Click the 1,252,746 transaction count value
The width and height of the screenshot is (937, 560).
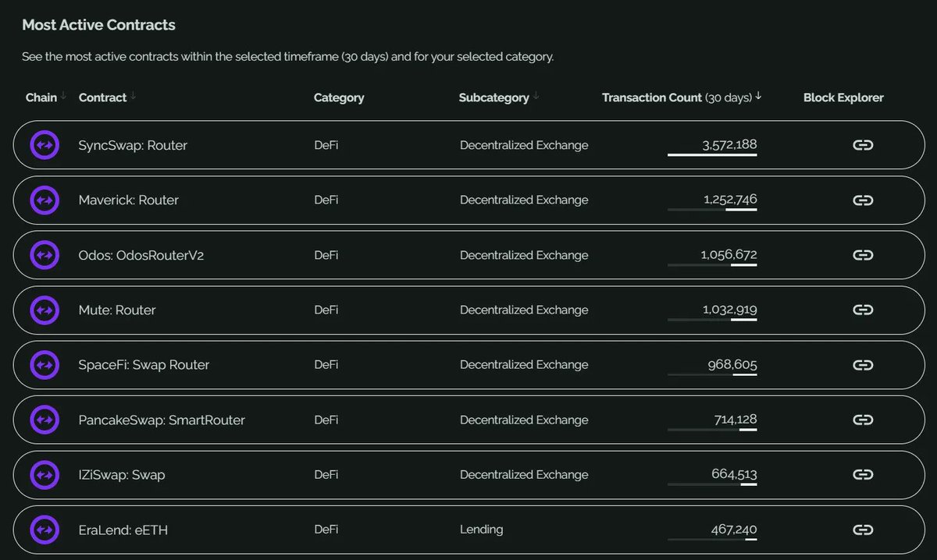[730, 200]
